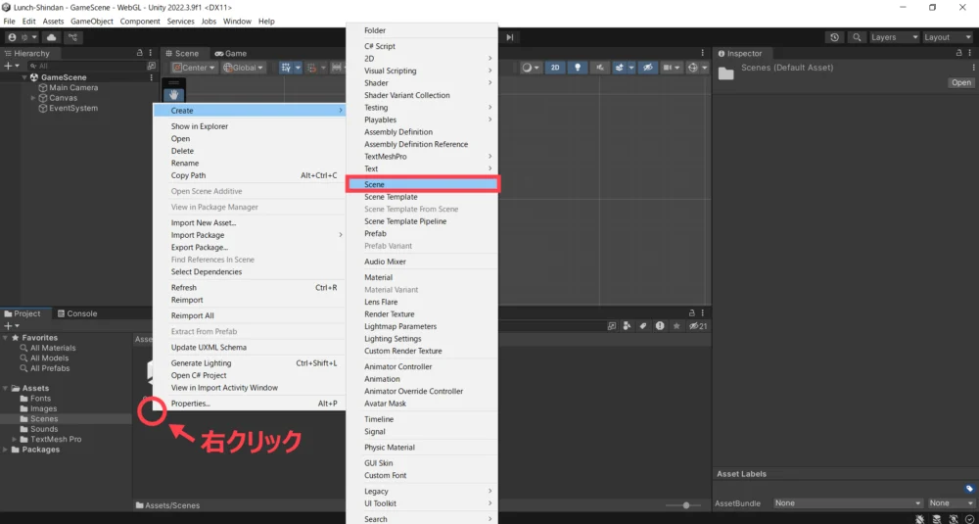The height and width of the screenshot is (524, 979).
Task: Click the Hierarchy add (+) button
Action: (x=11, y=66)
